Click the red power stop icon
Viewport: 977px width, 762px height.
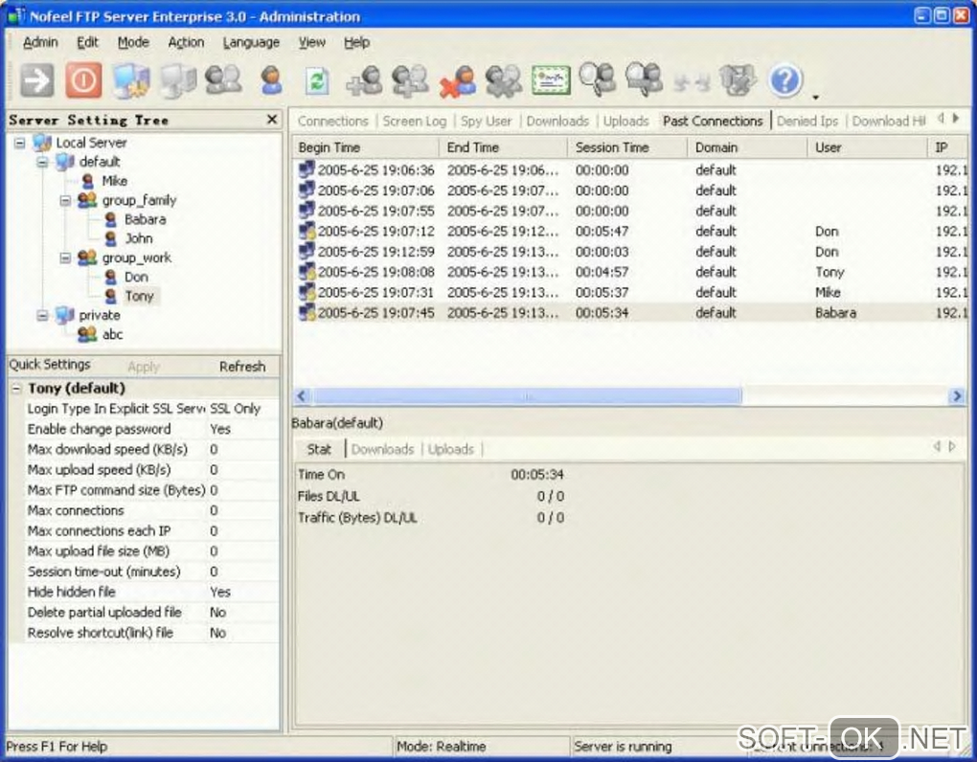[x=83, y=81]
